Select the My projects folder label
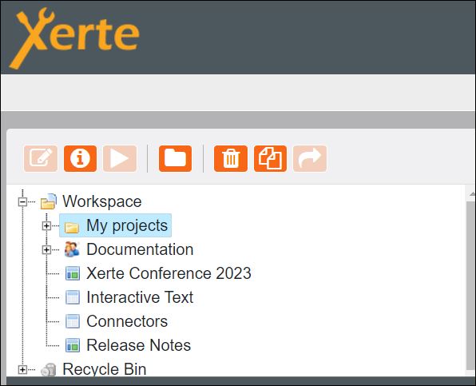The width and height of the screenshot is (476, 386). pos(127,225)
